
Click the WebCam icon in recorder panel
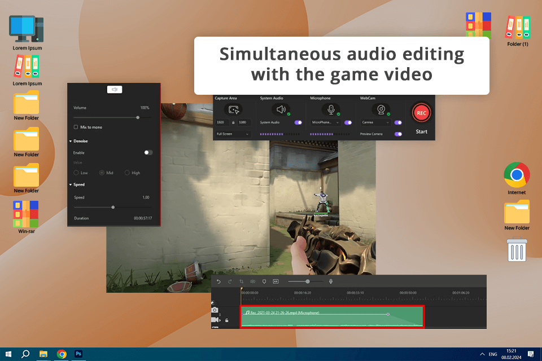pyautogui.click(x=381, y=109)
